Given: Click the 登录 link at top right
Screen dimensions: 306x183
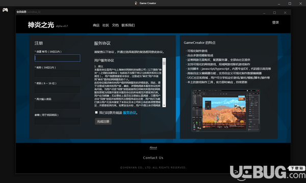Looking at the screenshot, I should coord(275,22).
